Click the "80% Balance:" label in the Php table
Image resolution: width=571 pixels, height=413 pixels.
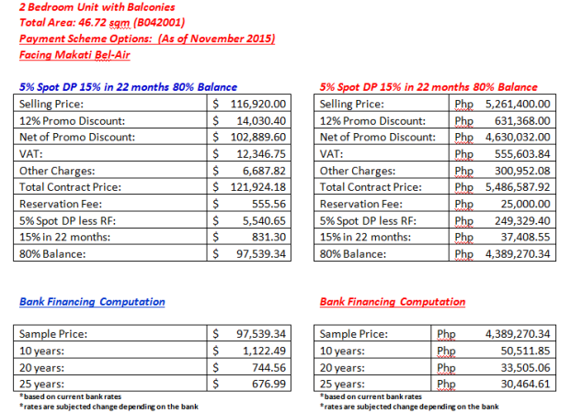coord(353,253)
